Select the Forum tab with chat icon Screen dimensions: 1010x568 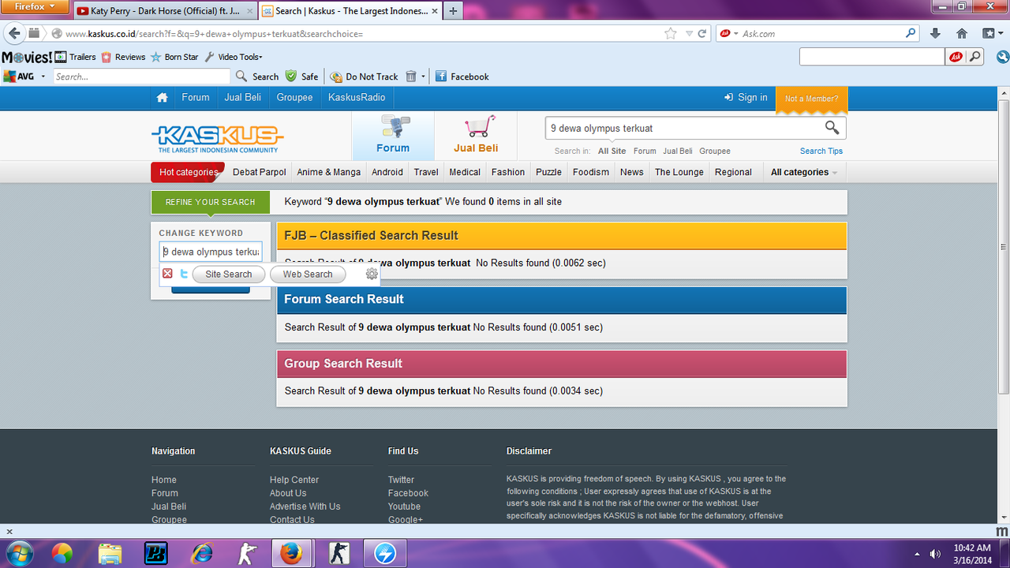click(x=393, y=136)
